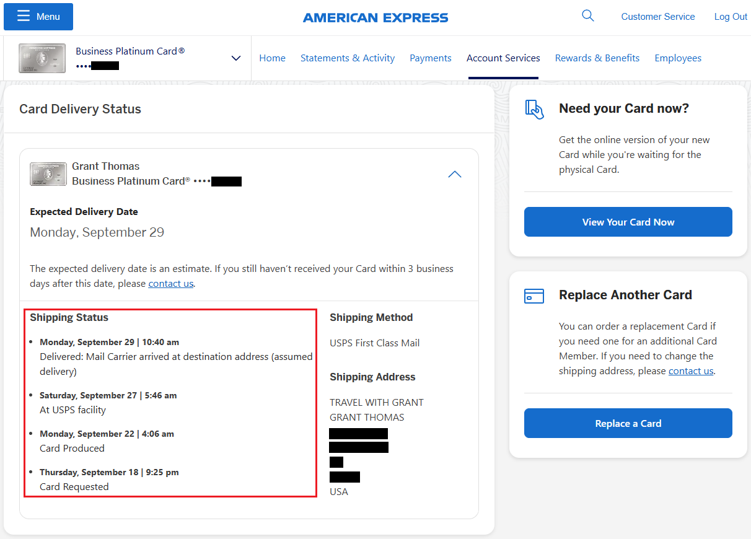Click the card image beside Grant Thomas
Screen dimensions: 751x539
[x=48, y=174]
